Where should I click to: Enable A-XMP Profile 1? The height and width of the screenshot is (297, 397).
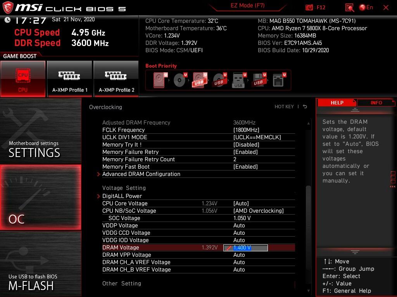pyautogui.click(x=70, y=79)
